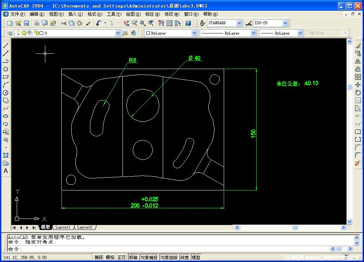The image size is (364, 262).
Task: Toggle layer 0 on/off lightbulb
Action: pos(18,33)
